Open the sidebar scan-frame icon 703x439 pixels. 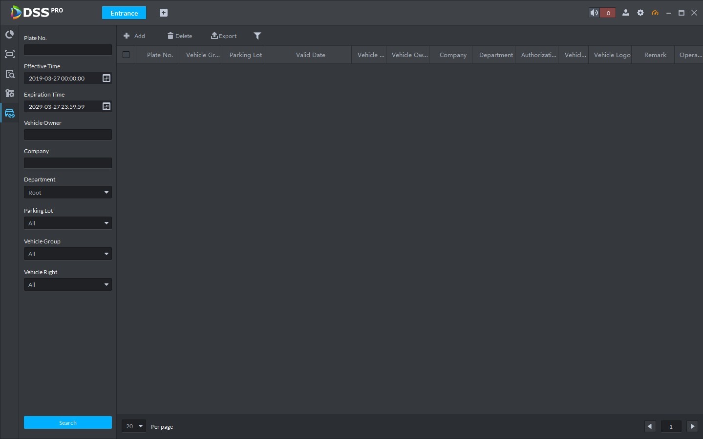(9, 54)
